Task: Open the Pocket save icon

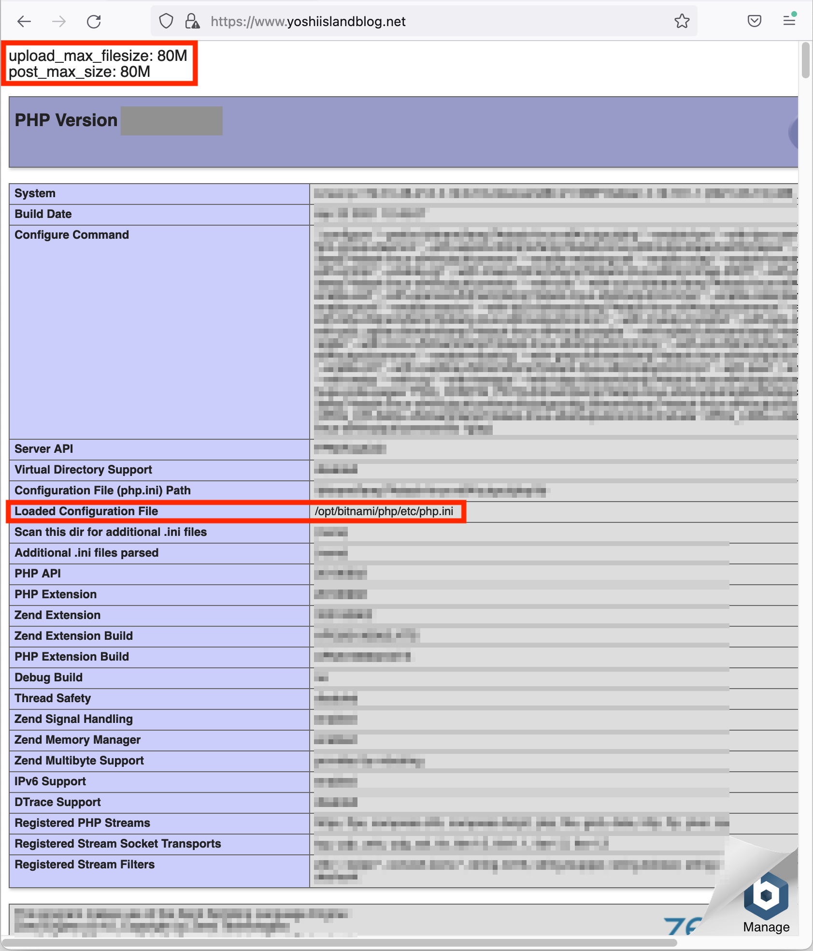Action: pos(755,21)
